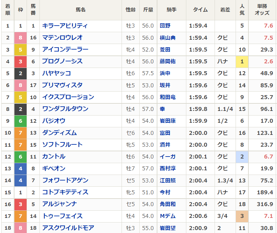The height and width of the screenshot is (233, 277).
Task: Open ワンダフルタウン horse page
Action: tap(65, 109)
